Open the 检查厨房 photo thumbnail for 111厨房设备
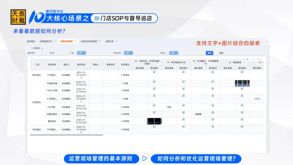This screenshot has height=165, width=293. (x=242, y=83)
